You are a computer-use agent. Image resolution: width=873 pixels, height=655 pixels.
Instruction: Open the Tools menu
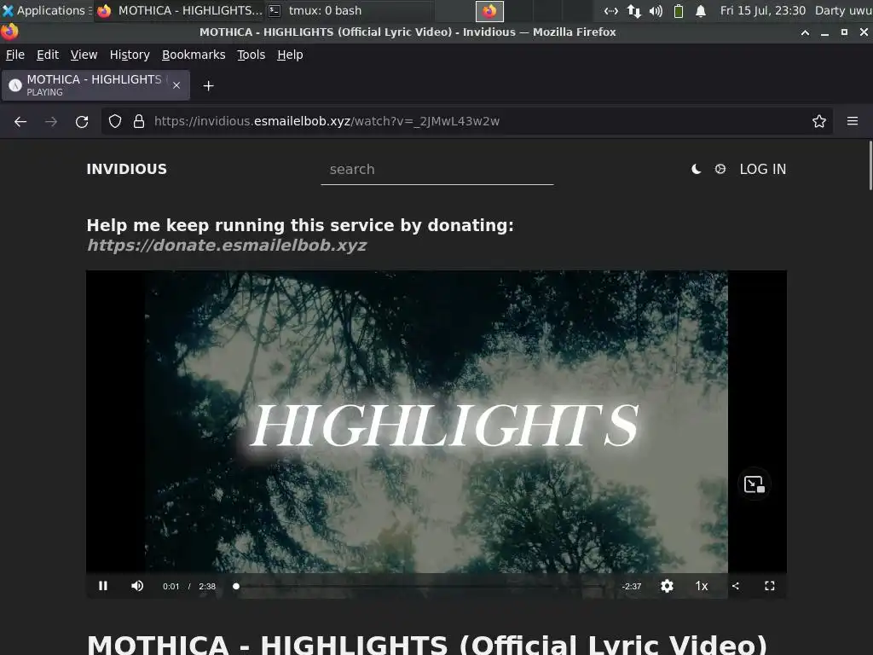251,55
